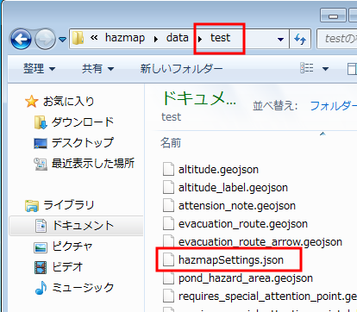Viewport: 357px width, 312px height.
Task: Expand the hidden path chevron before hazmap
Action: (x=94, y=38)
